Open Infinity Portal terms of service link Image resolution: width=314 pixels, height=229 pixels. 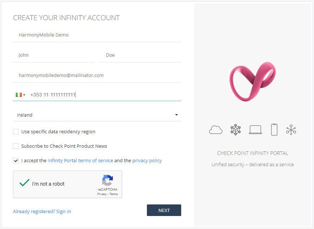tap(80, 160)
